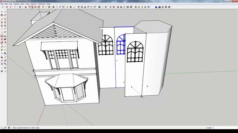Click status text "Place copied elements or enter value."
This screenshot has height=133, width=238.
[x=26, y=128]
